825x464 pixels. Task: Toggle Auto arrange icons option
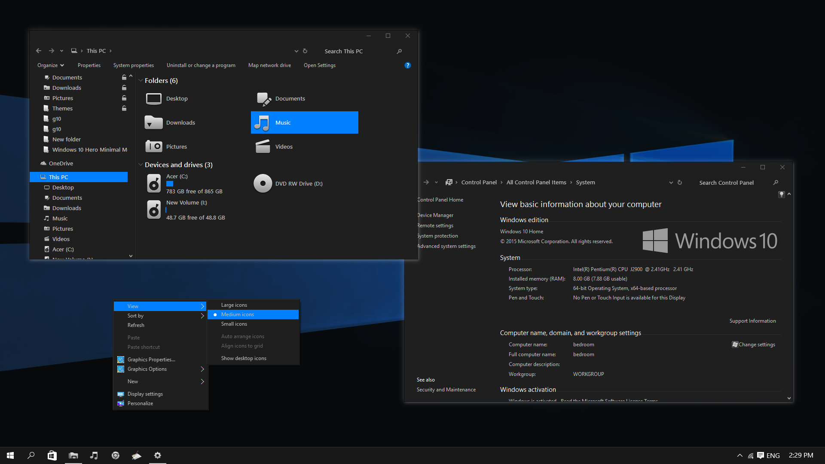pos(242,336)
